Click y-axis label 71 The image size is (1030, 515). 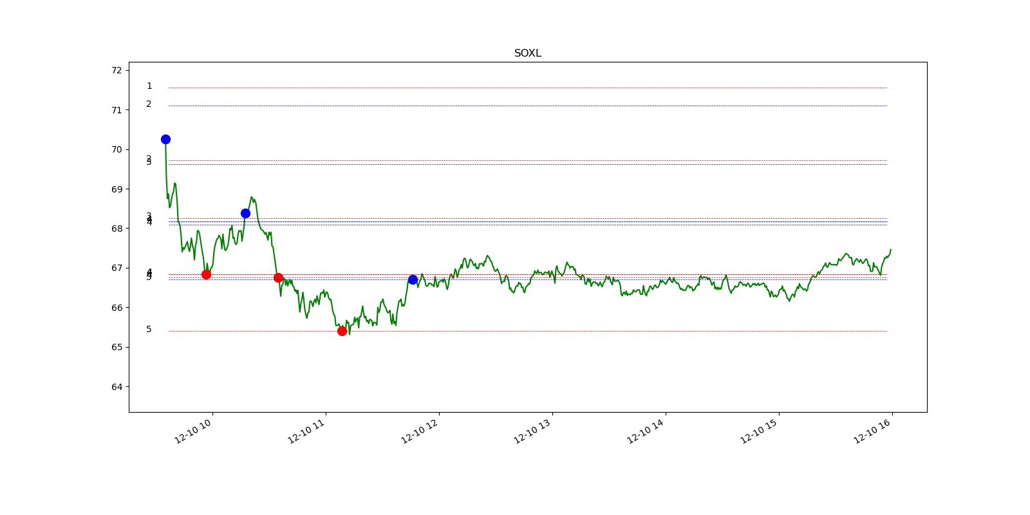(117, 110)
